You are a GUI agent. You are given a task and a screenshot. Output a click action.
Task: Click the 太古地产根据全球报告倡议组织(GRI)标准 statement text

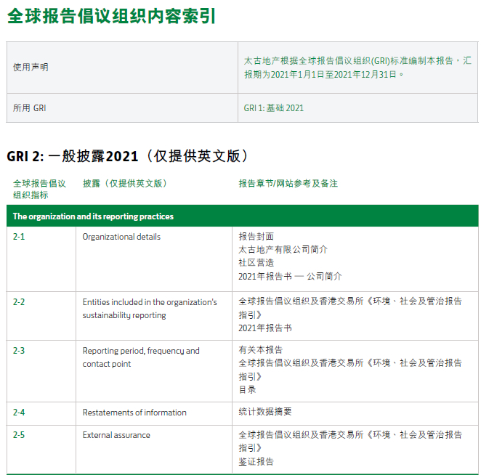(357, 68)
